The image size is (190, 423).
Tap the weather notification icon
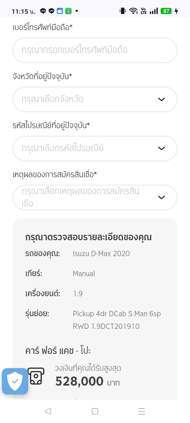[x=60, y=11]
